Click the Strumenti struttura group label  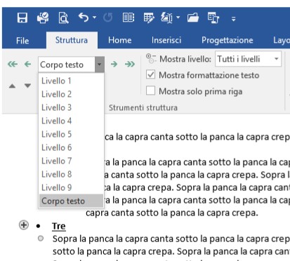point(143,108)
